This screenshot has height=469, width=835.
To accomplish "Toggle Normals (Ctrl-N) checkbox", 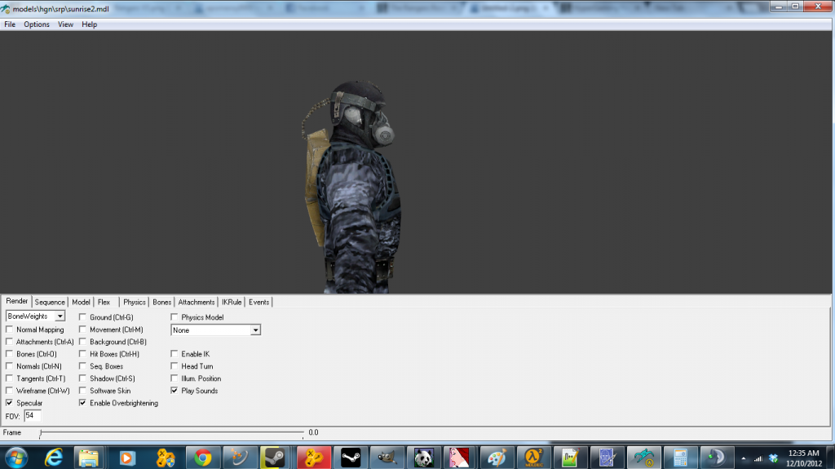I will pos(9,366).
